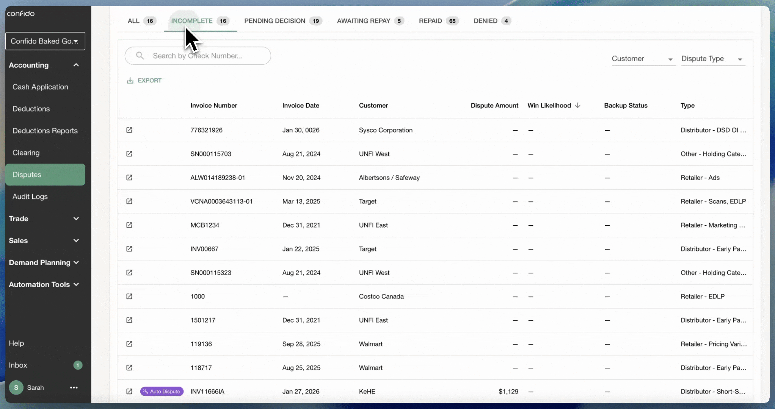Expand the Confido Baked Goods company selector

click(45, 41)
